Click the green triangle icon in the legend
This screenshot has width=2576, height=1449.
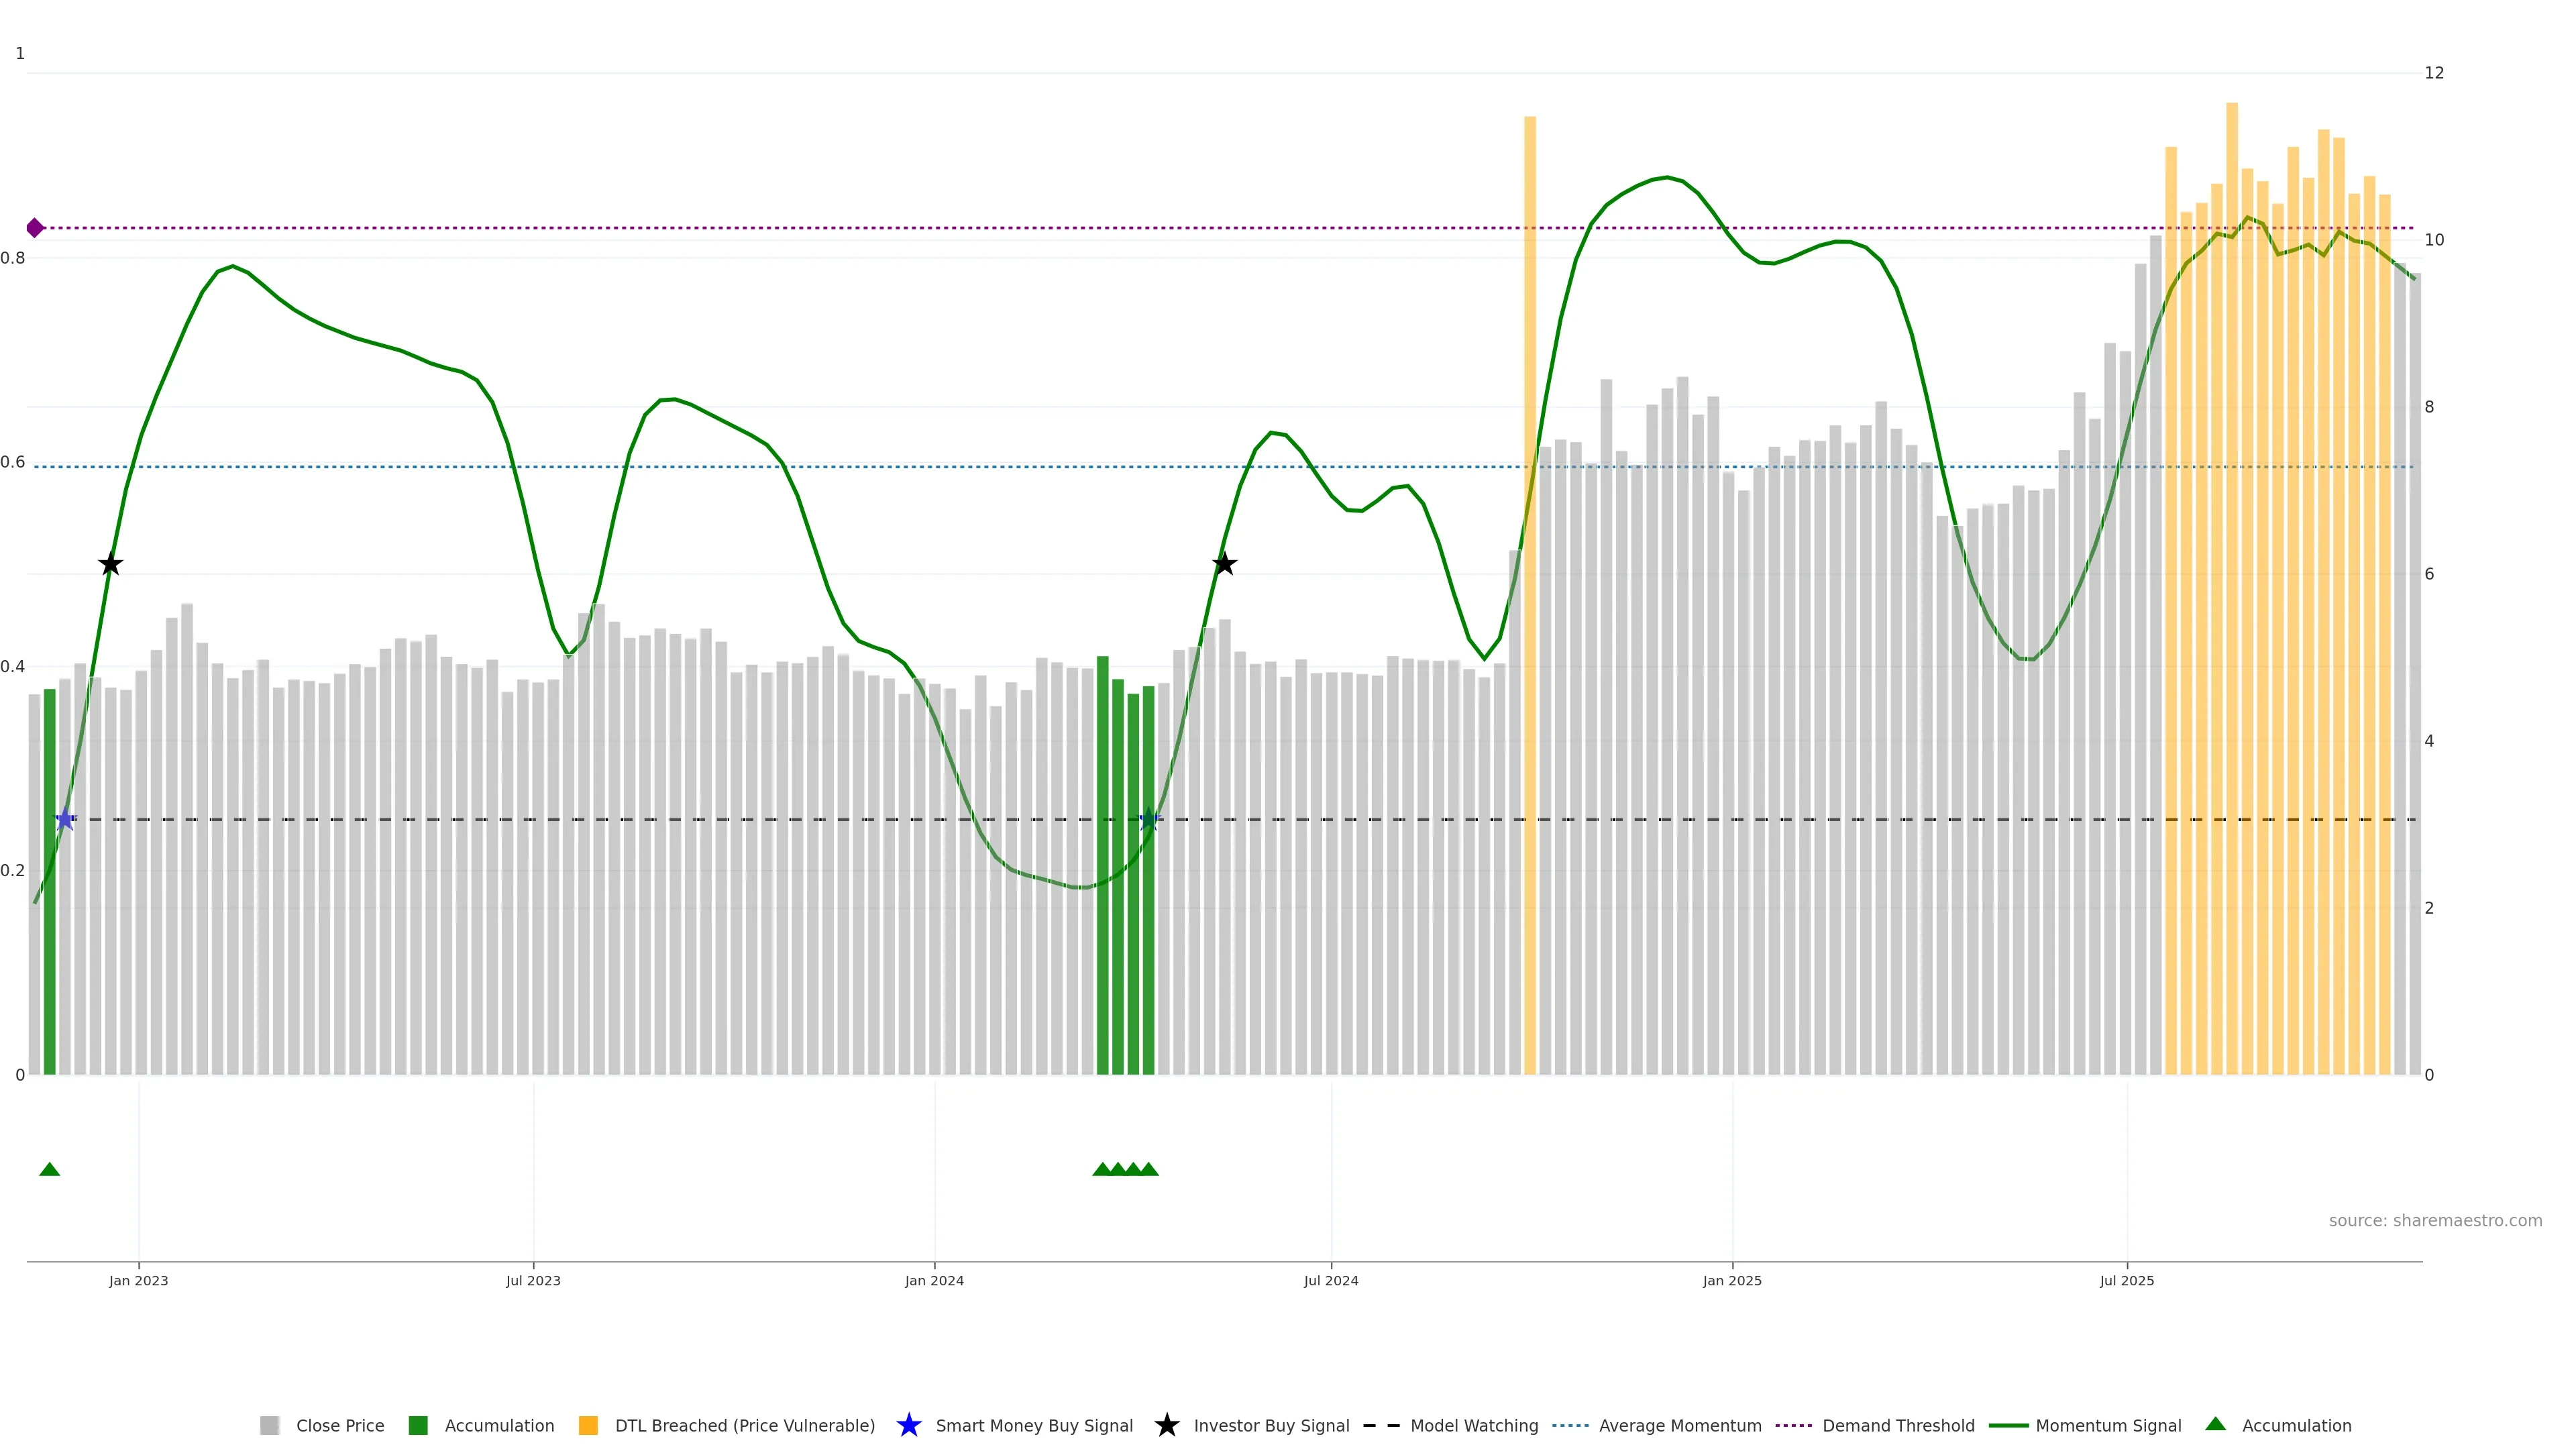(2215, 1424)
